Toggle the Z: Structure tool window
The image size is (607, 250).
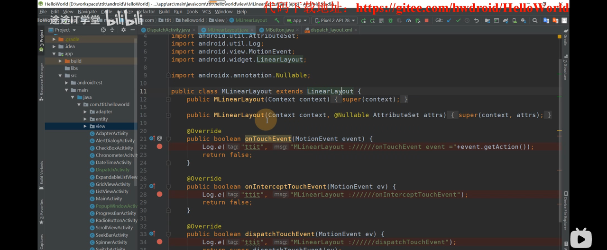click(x=565, y=68)
